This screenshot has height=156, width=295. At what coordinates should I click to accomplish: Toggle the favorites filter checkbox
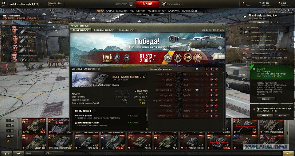13,141
